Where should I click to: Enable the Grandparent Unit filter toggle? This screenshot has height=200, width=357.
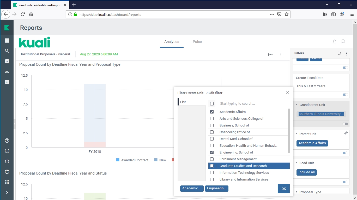click(x=345, y=124)
